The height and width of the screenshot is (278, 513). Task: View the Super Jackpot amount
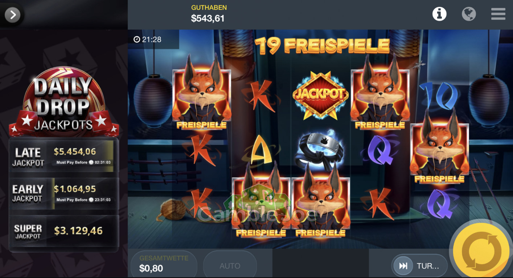pos(78,231)
